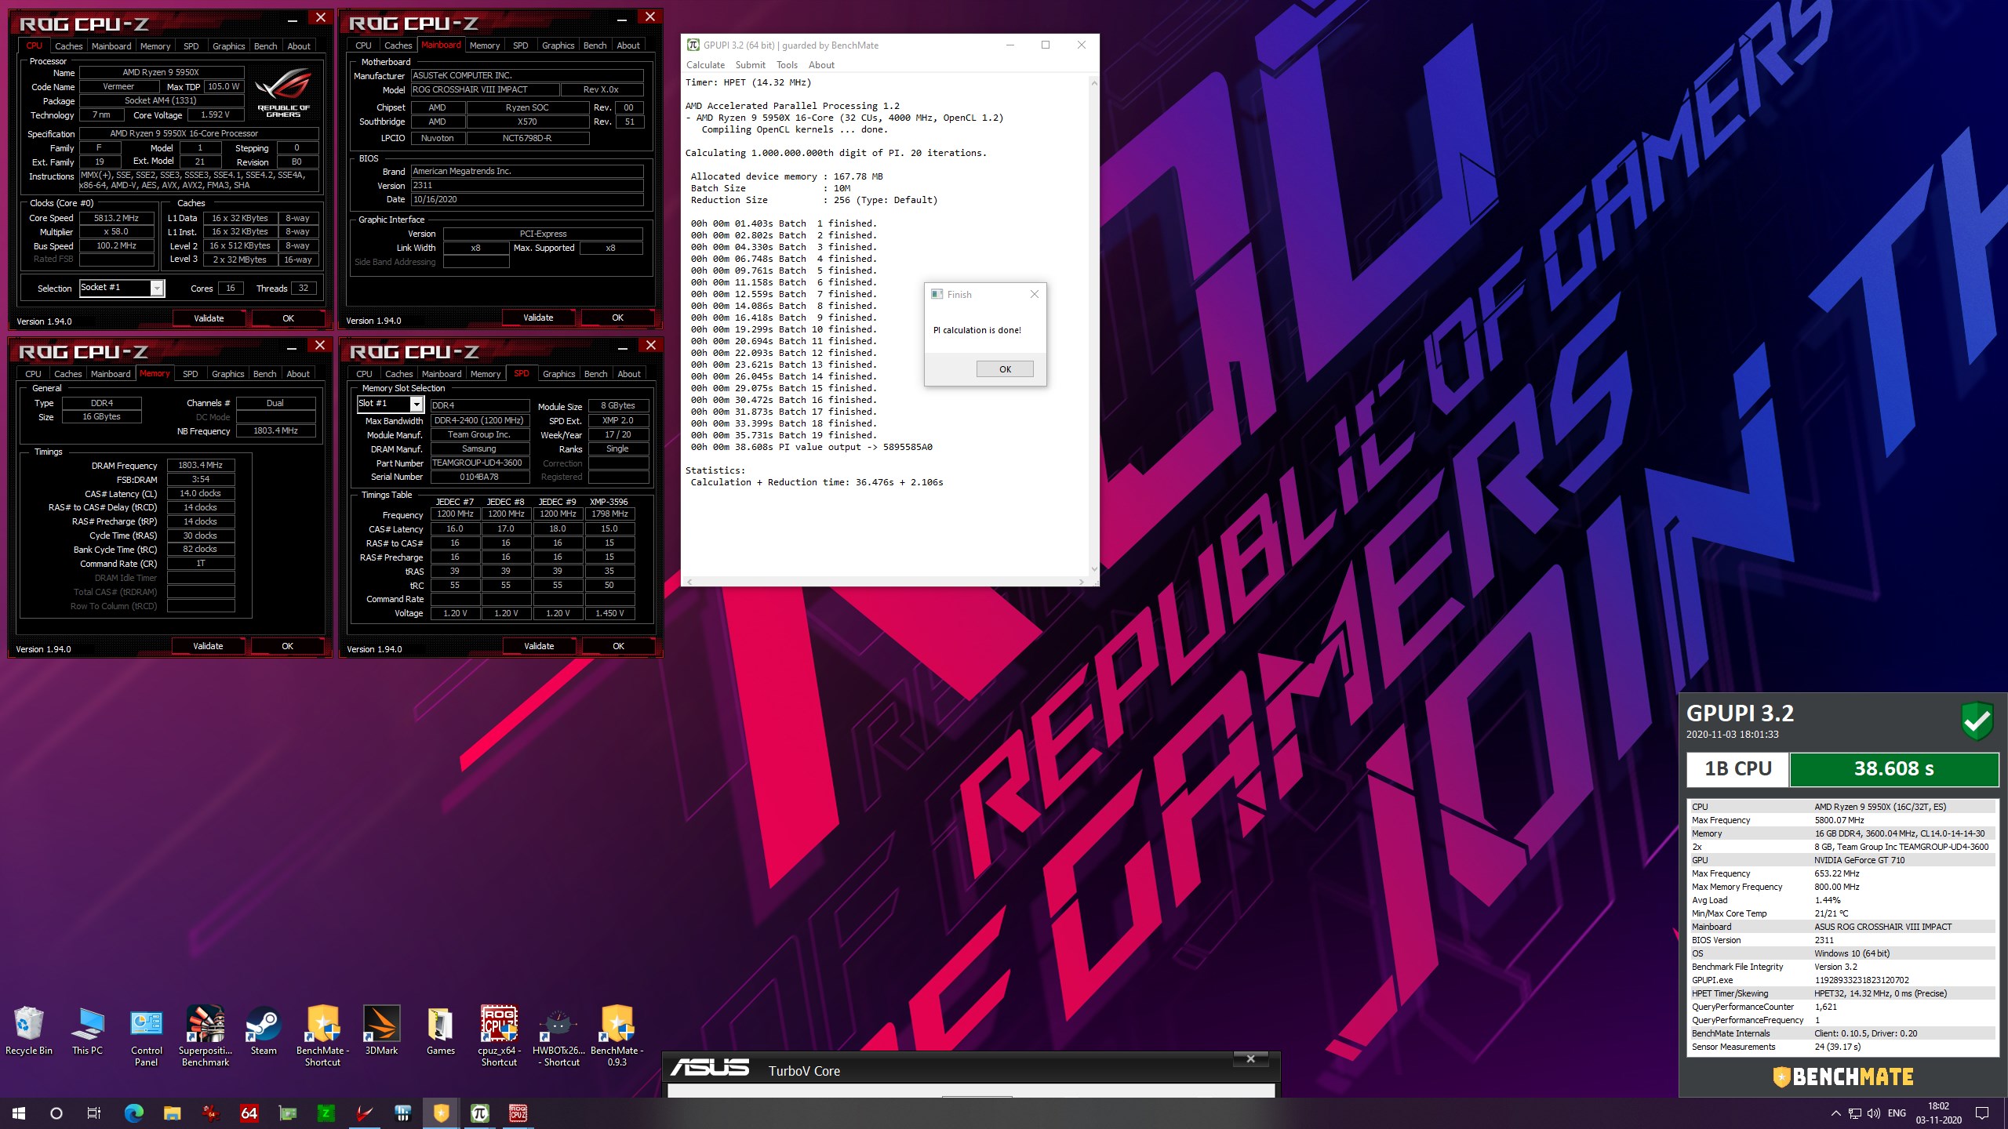Launch Microsoft Edge from the taskbar

(x=134, y=1113)
